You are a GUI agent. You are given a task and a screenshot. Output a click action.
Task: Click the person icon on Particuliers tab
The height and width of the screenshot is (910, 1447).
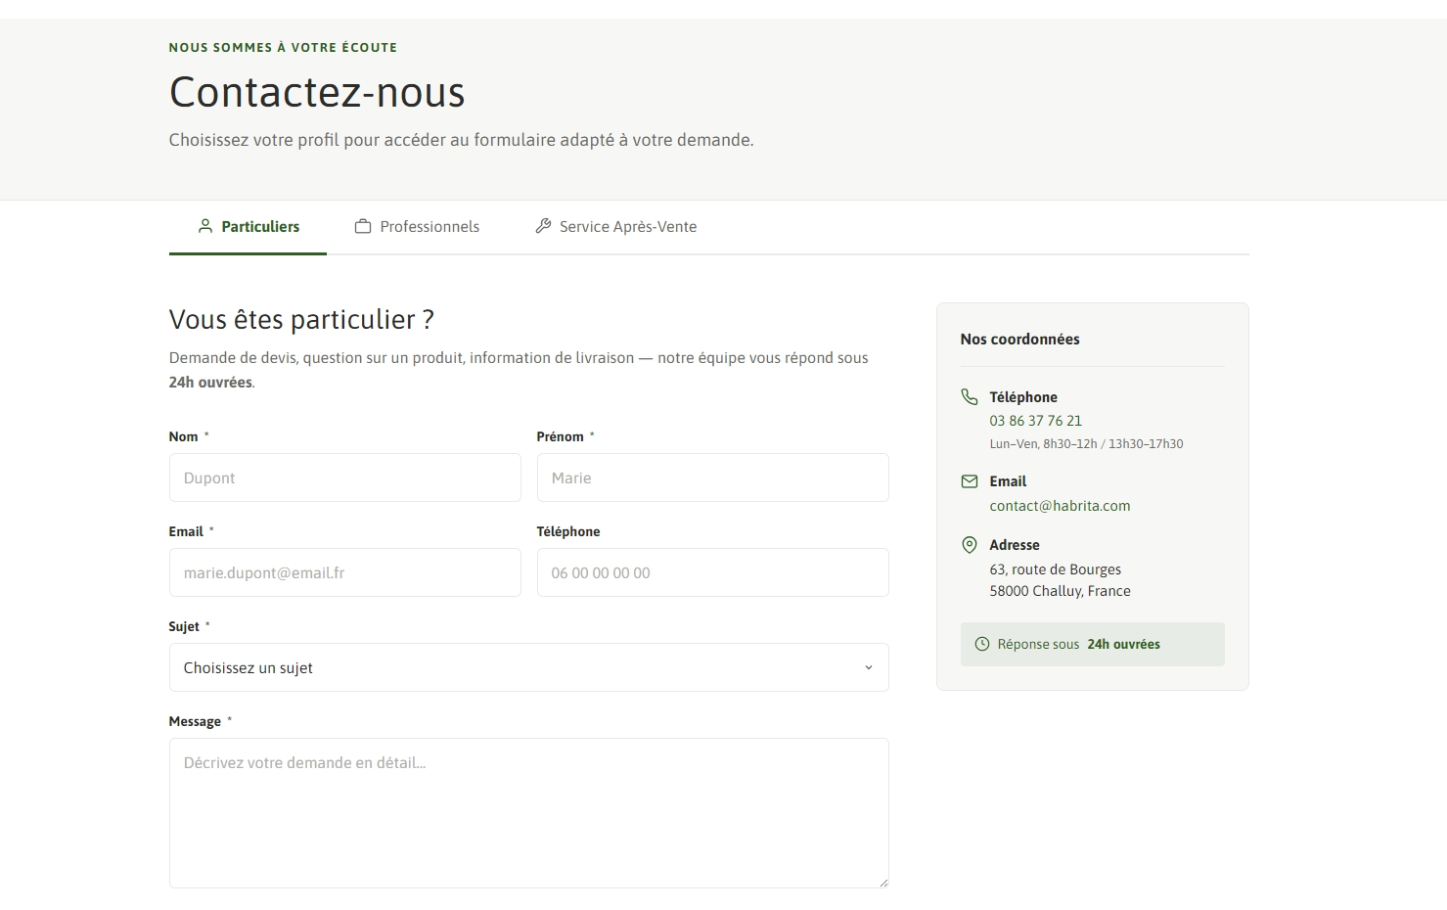205,226
